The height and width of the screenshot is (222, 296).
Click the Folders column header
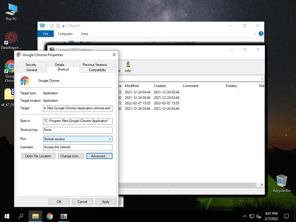[x=224, y=86]
